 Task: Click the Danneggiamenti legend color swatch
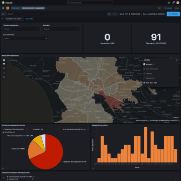coord(3,132)
